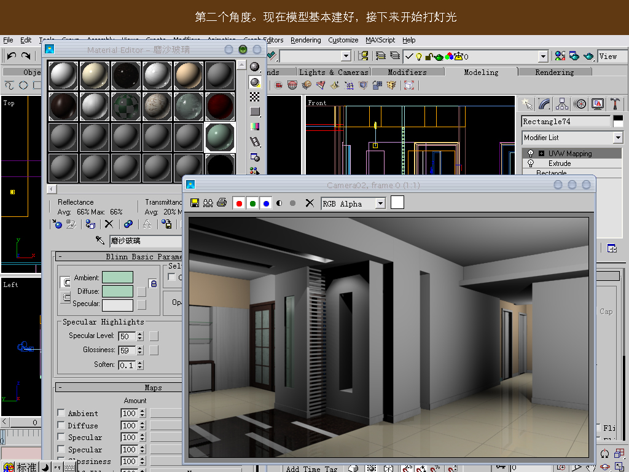
Task: Open the Display panel monitor icon
Action: tap(598, 104)
